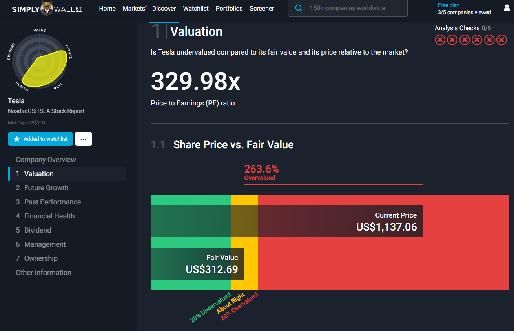
Task: Jump to '7 Ownership' section
Action: point(36,258)
